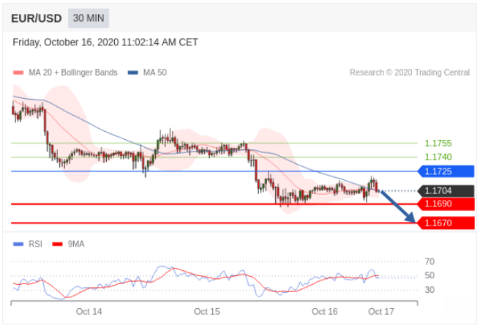Image resolution: width=480 pixels, height=328 pixels.
Task: Click the black 1.1704 current price tag
Action: pyautogui.click(x=446, y=191)
